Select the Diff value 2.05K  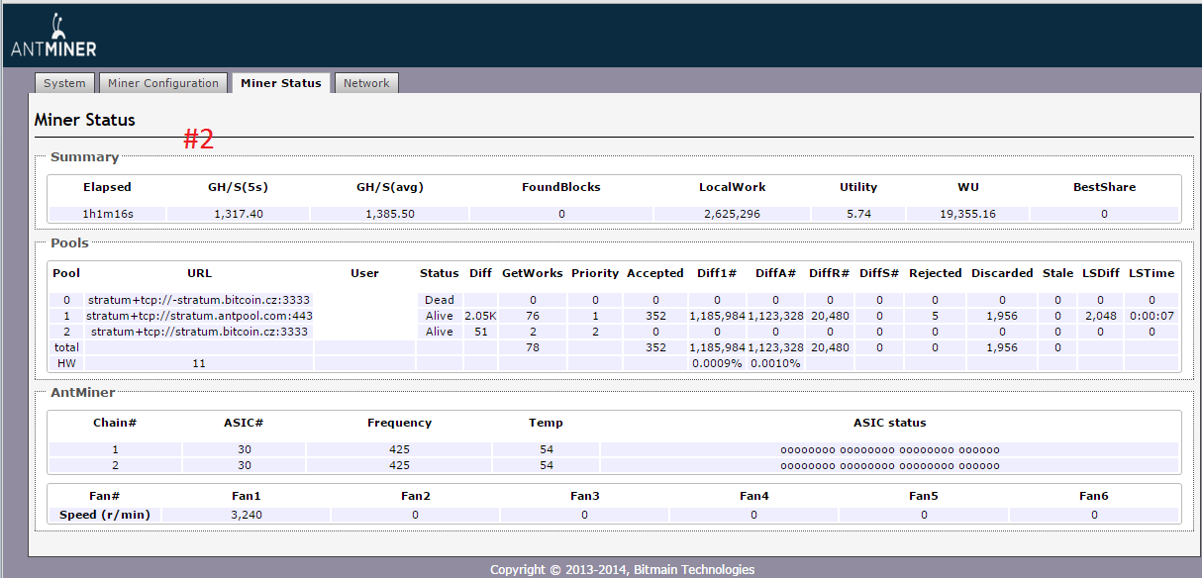click(480, 316)
